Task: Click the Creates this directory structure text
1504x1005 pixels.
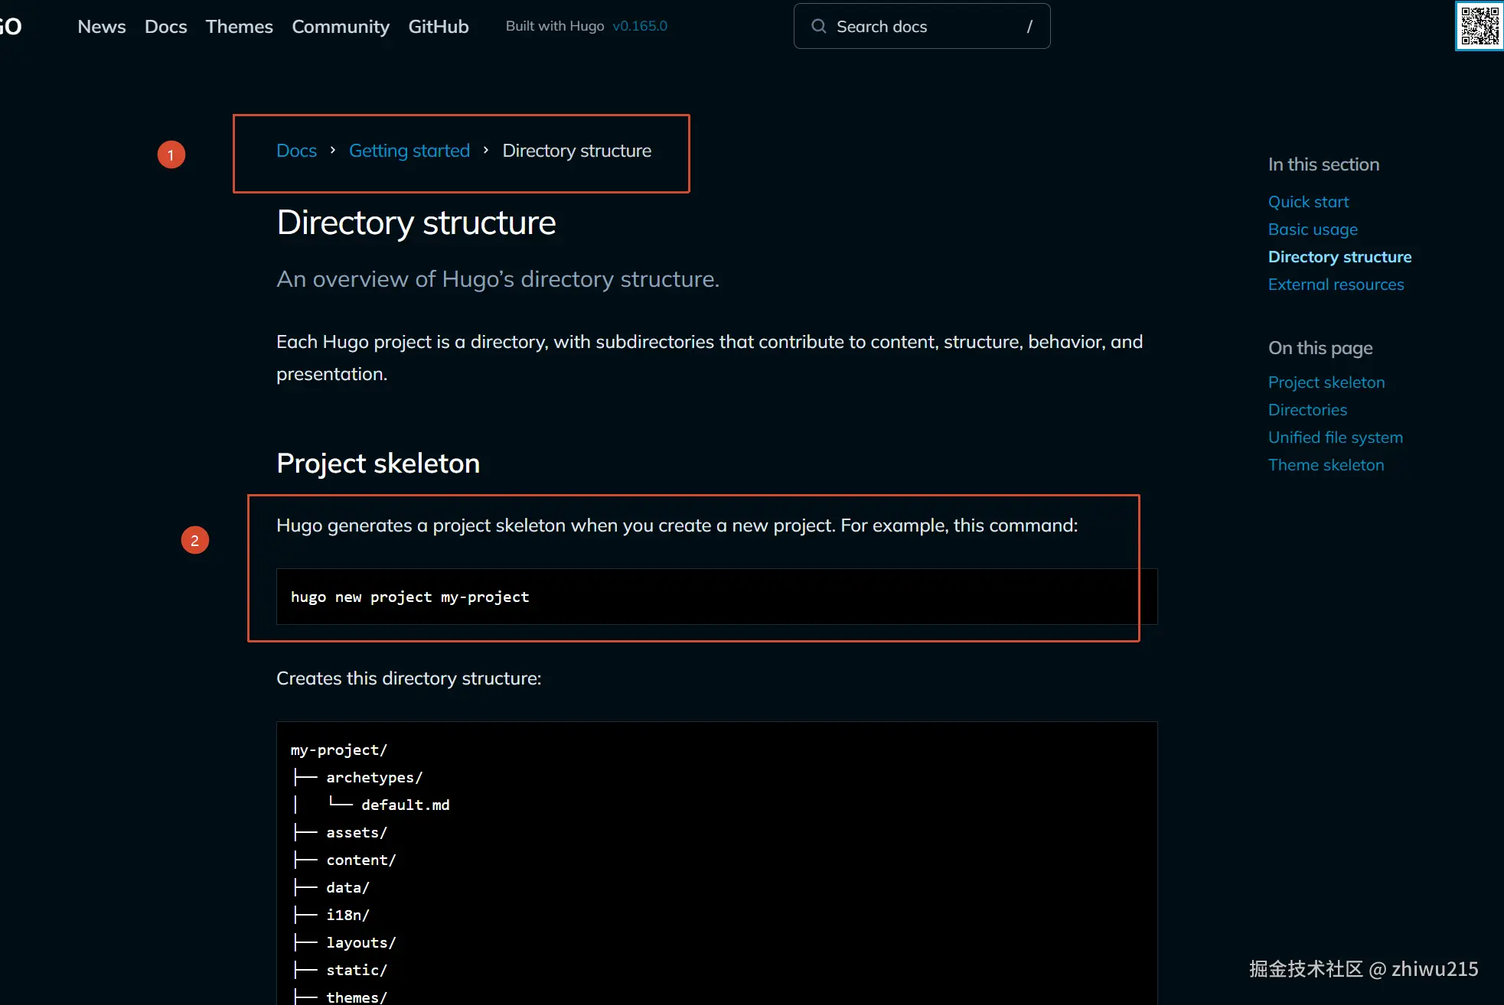Action: click(x=409, y=678)
